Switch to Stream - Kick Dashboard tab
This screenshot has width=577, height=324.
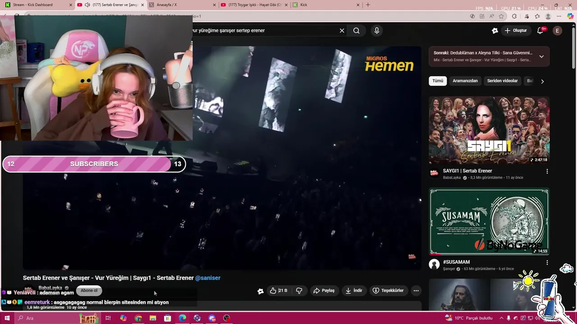[x=37, y=5]
